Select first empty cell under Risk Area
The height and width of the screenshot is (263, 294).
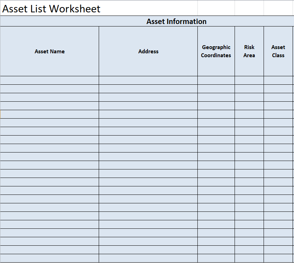[x=249, y=80]
